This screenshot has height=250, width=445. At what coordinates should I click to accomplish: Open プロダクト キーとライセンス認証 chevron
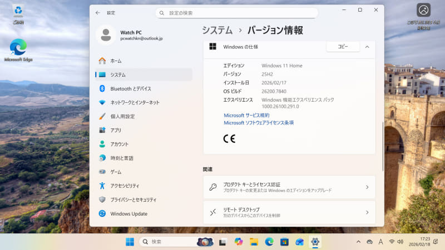367,187
